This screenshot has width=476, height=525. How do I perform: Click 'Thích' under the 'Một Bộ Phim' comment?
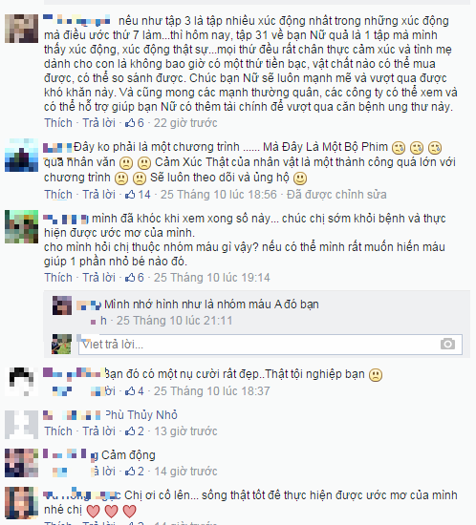coord(58,194)
